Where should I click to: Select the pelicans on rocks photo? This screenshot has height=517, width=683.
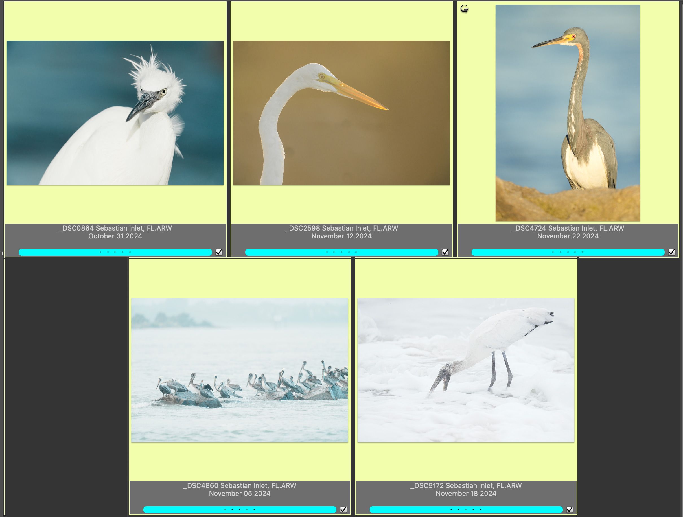tap(240, 370)
